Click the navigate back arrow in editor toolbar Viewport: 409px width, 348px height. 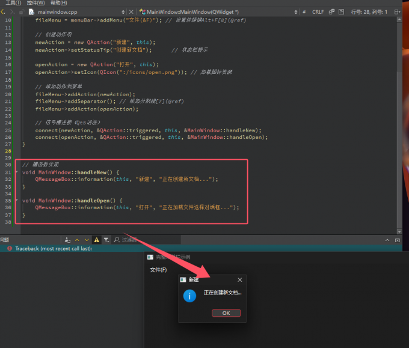[x=4, y=11]
